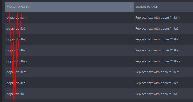Select the dopierdoliłem word entry
This screenshot has height=102, width=193.
[16, 72]
